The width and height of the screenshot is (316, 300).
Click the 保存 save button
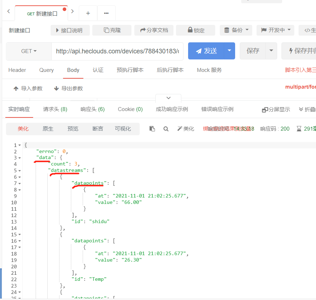(x=253, y=51)
